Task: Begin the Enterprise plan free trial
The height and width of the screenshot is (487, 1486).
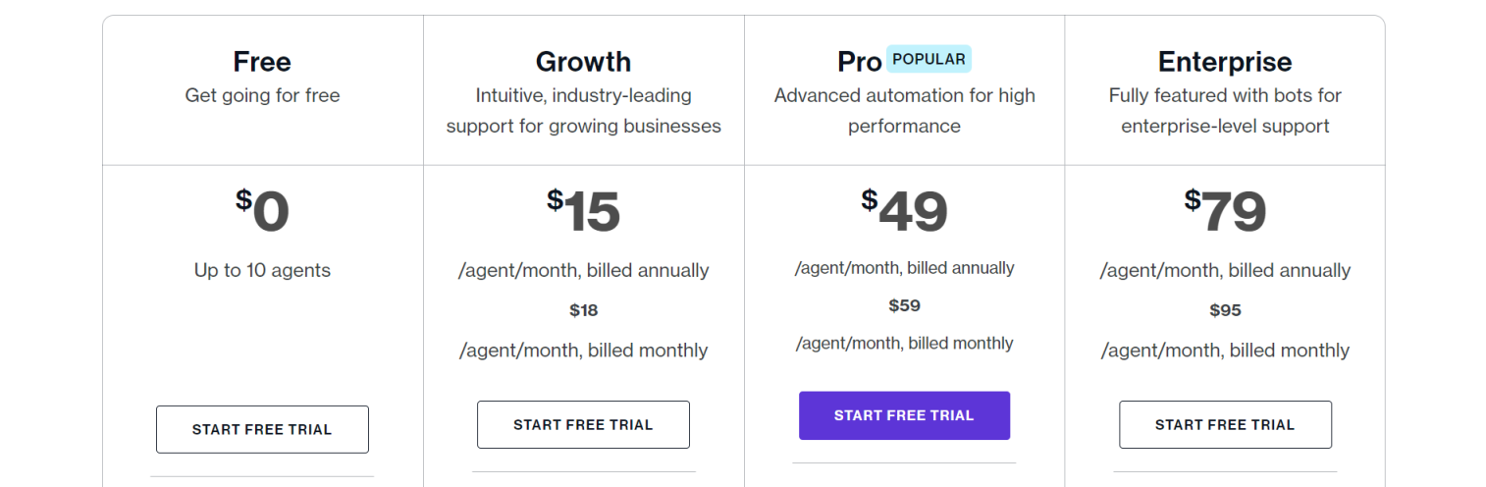Action: (1225, 424)
